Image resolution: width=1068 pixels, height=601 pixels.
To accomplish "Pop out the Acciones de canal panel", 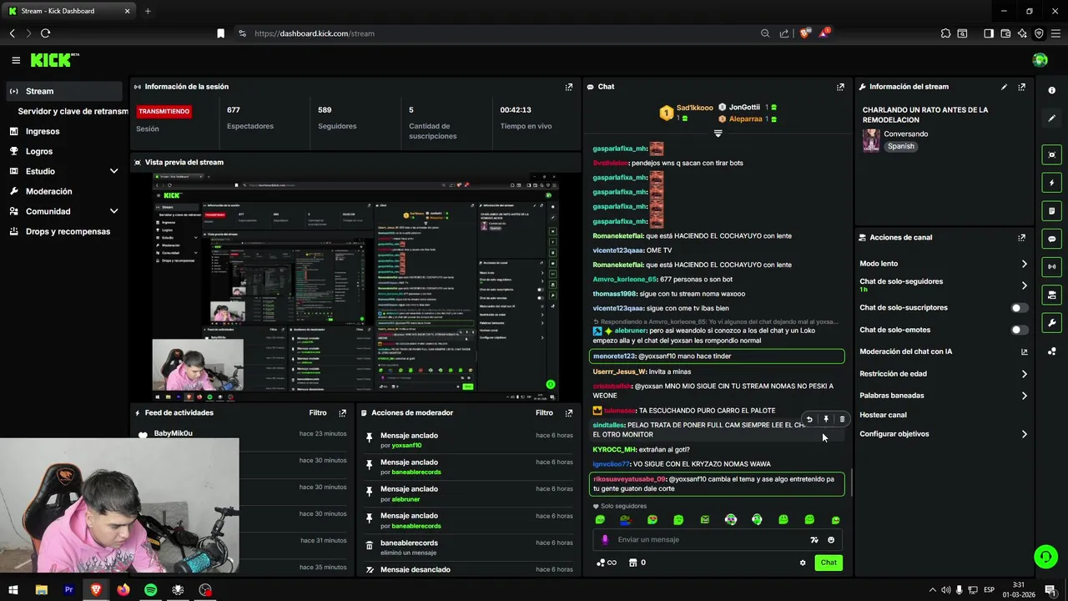I will (x=1021, y=238).
